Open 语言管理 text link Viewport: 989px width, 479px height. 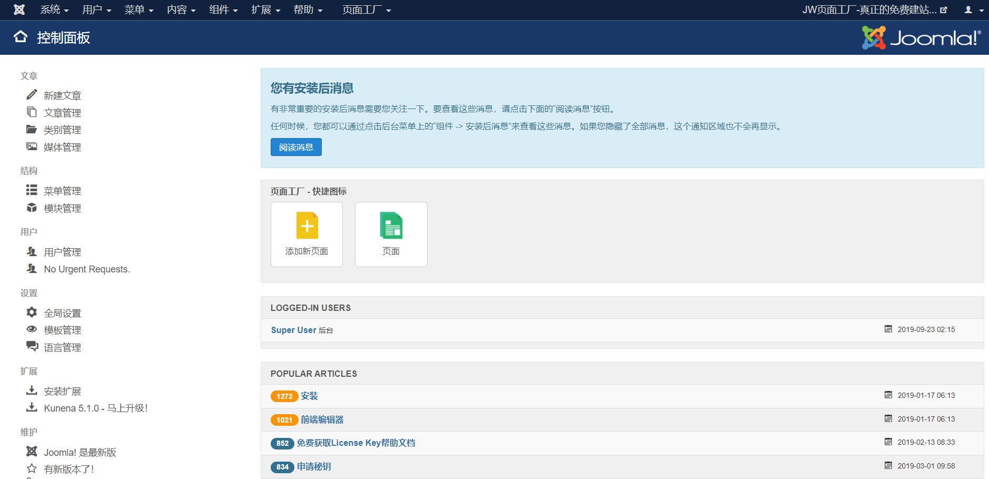tap(62, 347)
